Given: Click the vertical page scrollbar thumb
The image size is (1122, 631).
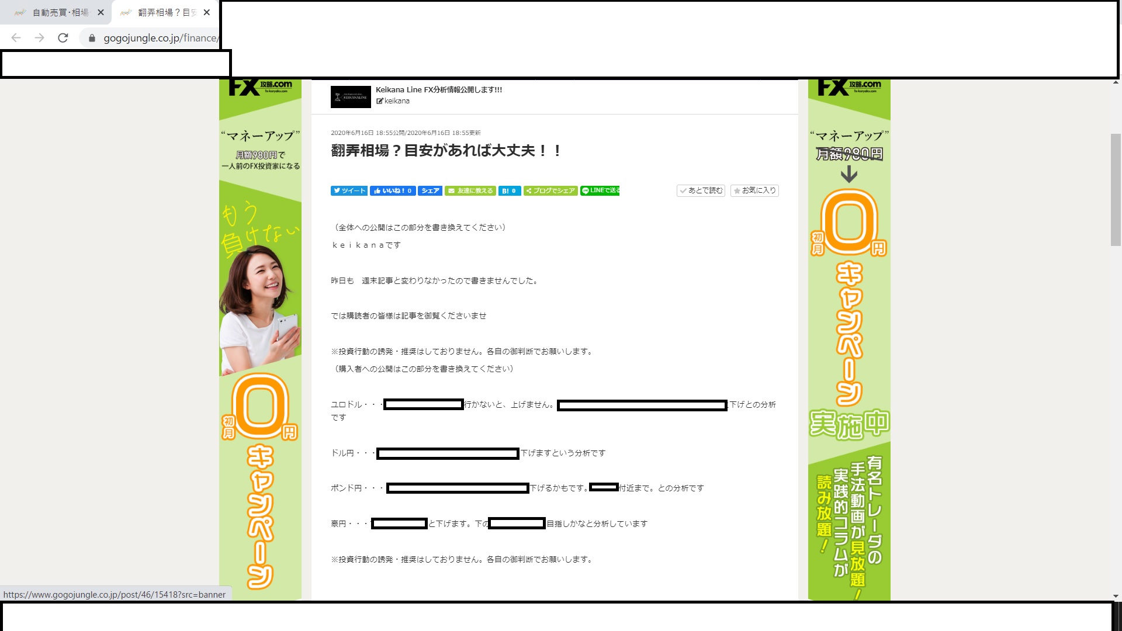Looking at the screenshot, I should coord(1116,190).
